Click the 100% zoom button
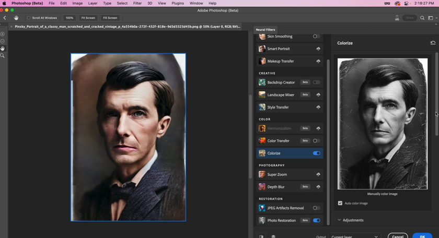Viewport: 439px width, 238px height. click(x=70, y=18)
